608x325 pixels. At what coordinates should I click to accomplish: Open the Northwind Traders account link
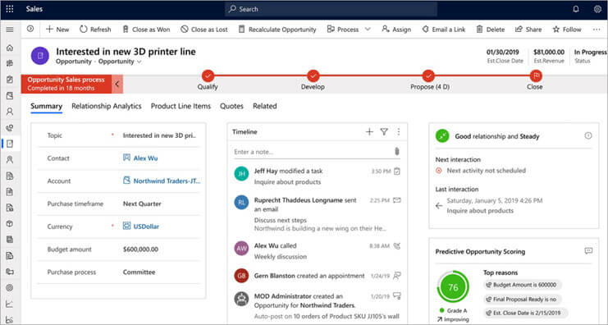click(167, 181)
